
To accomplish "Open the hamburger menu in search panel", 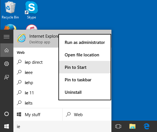I will click(x=7, y=37).
